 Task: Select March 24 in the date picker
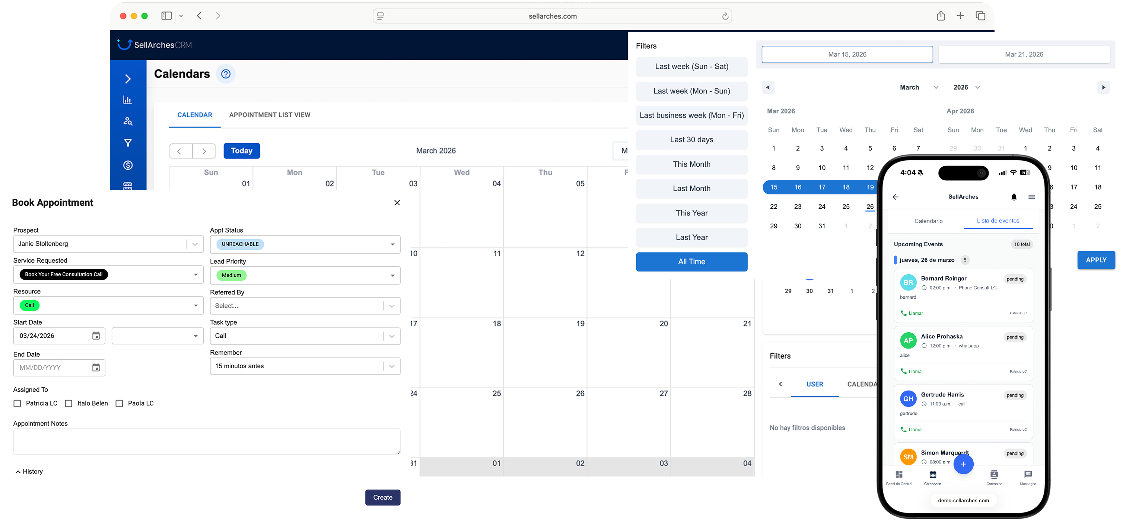tap(821, 207)
